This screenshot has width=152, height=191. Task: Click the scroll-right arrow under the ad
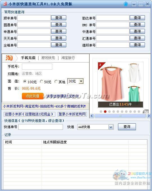[148, 116]
